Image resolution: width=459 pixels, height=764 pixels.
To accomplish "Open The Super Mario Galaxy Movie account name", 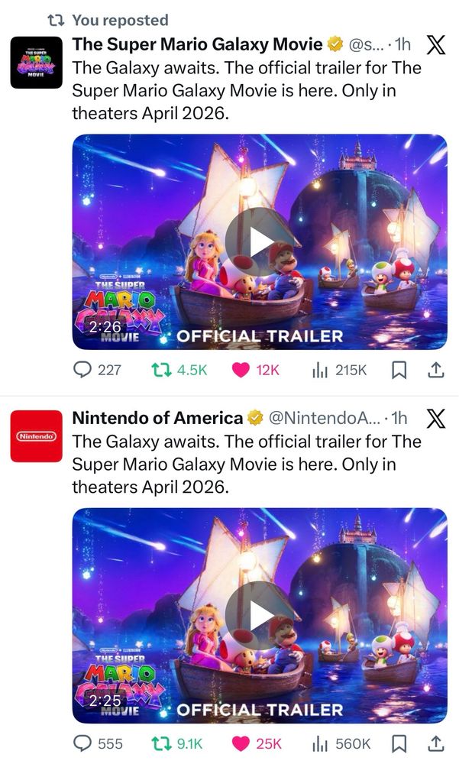I will [x=197, y=44].
